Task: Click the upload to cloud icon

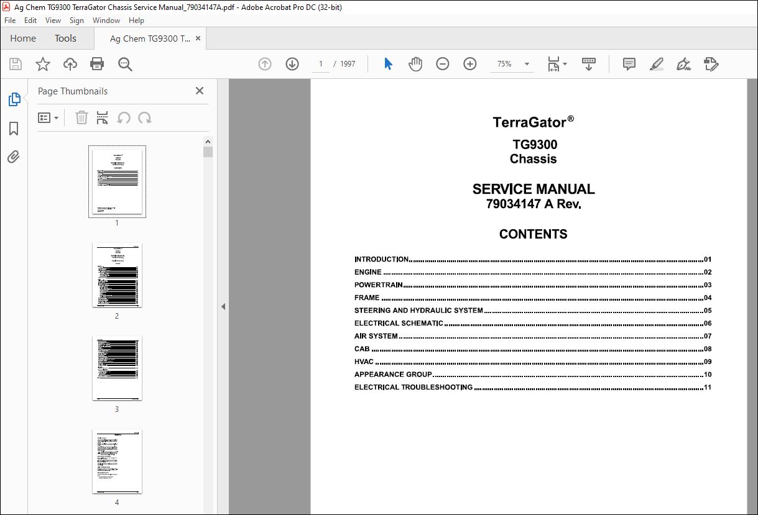Action: [70, 64]
